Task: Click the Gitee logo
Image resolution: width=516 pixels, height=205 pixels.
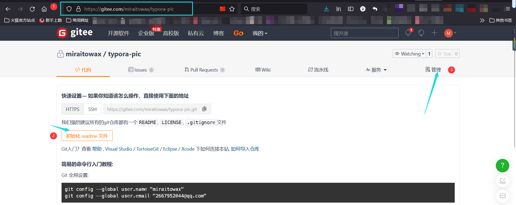Action: pyautogui.click(x=75, y=33)
